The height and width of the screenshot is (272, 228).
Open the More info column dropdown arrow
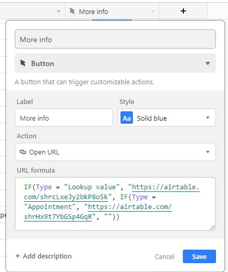[153, 11]
